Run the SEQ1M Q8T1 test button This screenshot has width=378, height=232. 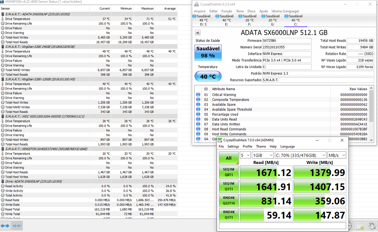(229, 172)
